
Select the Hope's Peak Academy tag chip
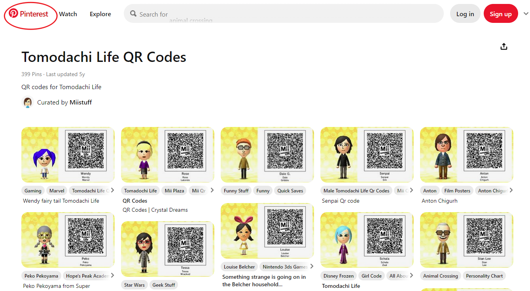[x=87, y=276]
